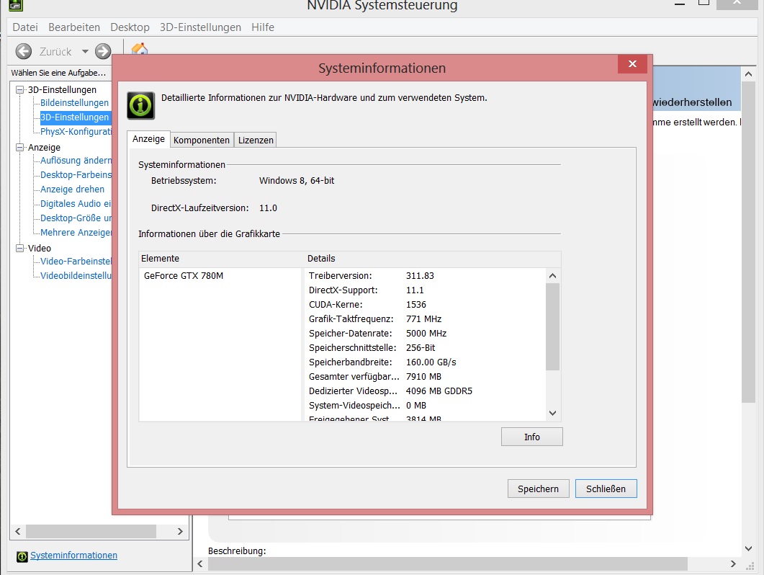Open the Zurück history dropdown arrow
764x575 pixels.
[85, 51]
